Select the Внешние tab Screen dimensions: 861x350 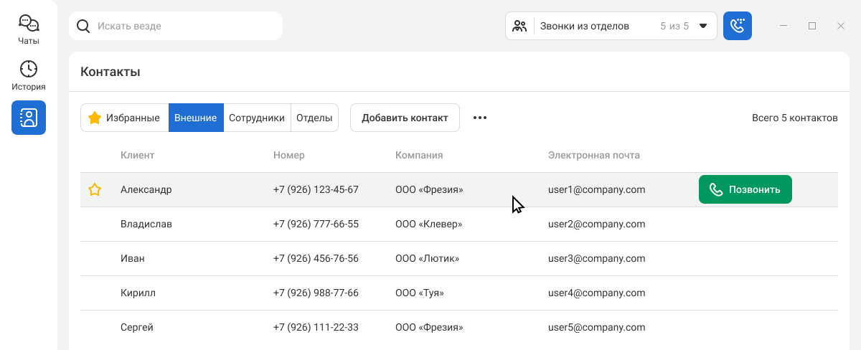pyautogui.click(x=196, y=118)
